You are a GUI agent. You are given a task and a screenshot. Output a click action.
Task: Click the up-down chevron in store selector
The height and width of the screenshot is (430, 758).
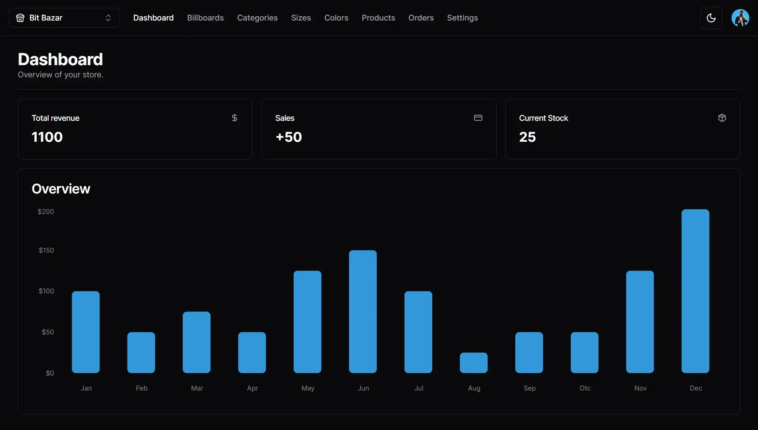108,18
